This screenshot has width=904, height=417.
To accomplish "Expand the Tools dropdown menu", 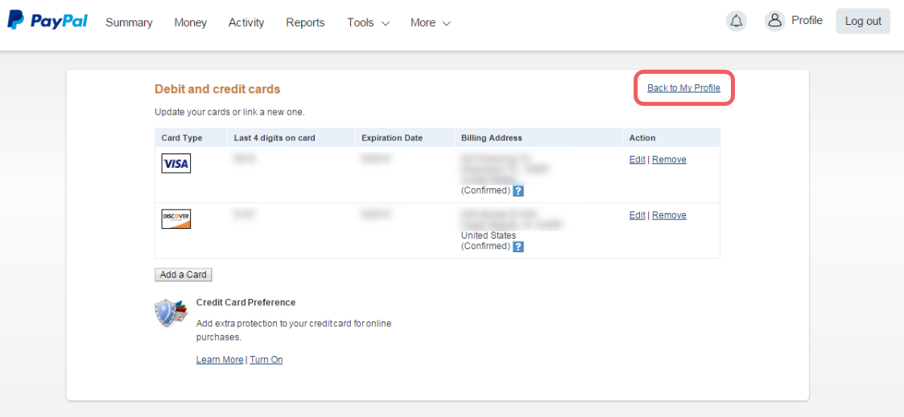I will [x=368, y=22].
